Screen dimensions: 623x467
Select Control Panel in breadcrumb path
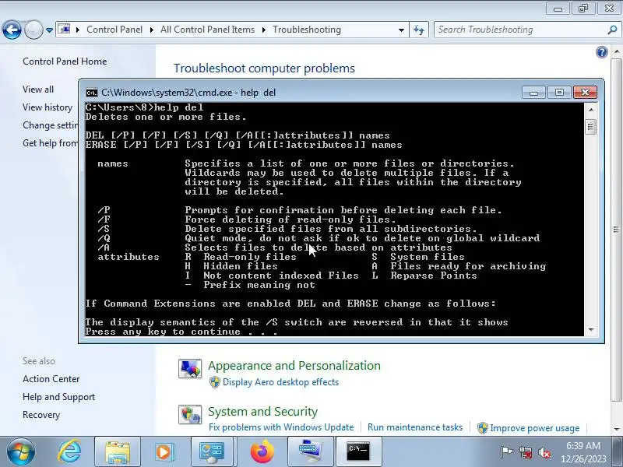point(114,30)
